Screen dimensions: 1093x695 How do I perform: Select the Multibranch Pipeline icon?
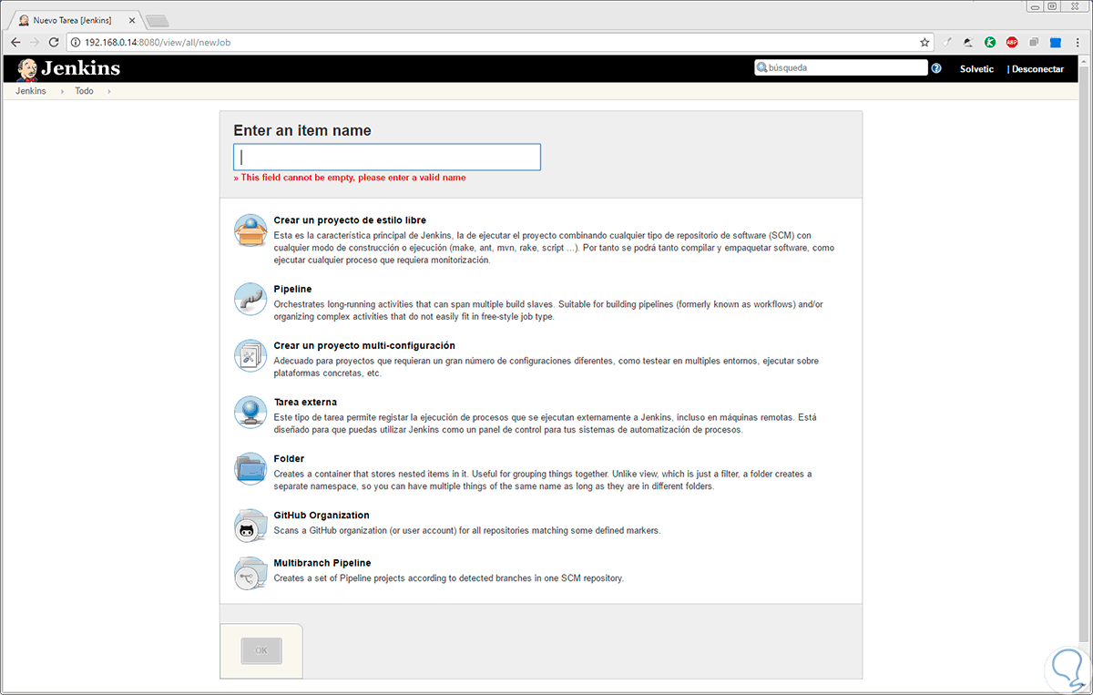pyautogui.click(x=250, y=573)
